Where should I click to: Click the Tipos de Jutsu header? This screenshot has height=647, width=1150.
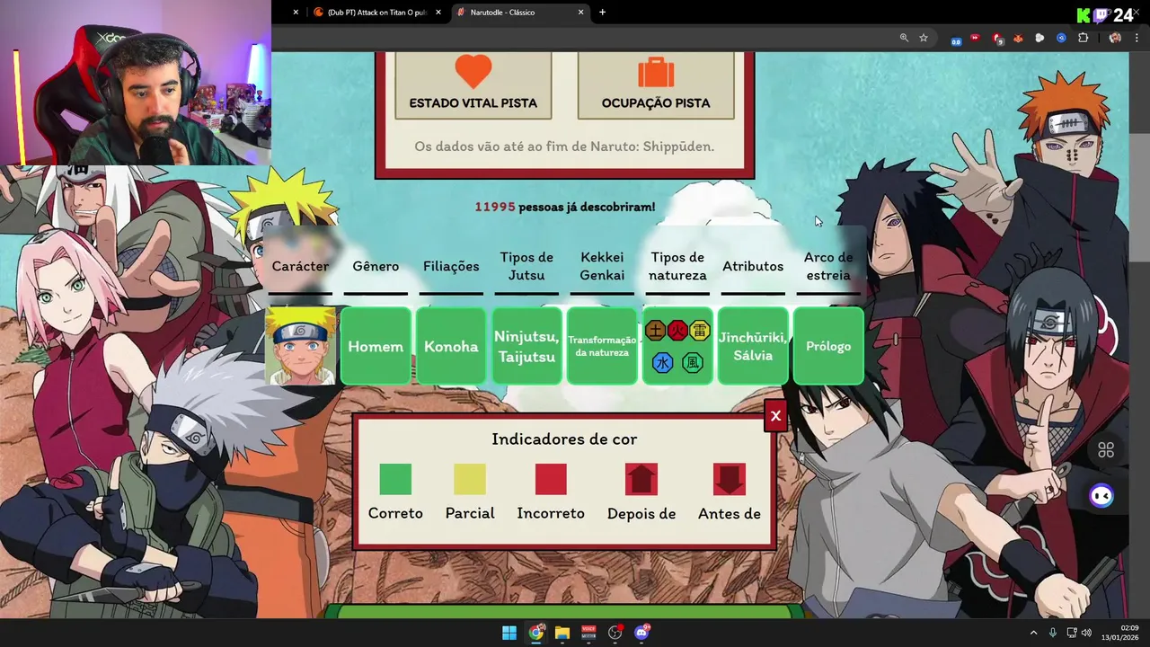[526, 266]
